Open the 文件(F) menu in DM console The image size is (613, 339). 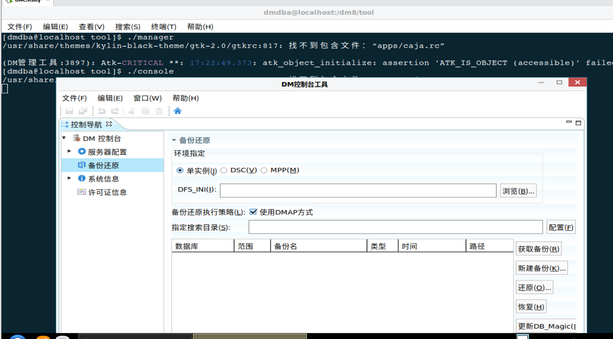[75, 98]
